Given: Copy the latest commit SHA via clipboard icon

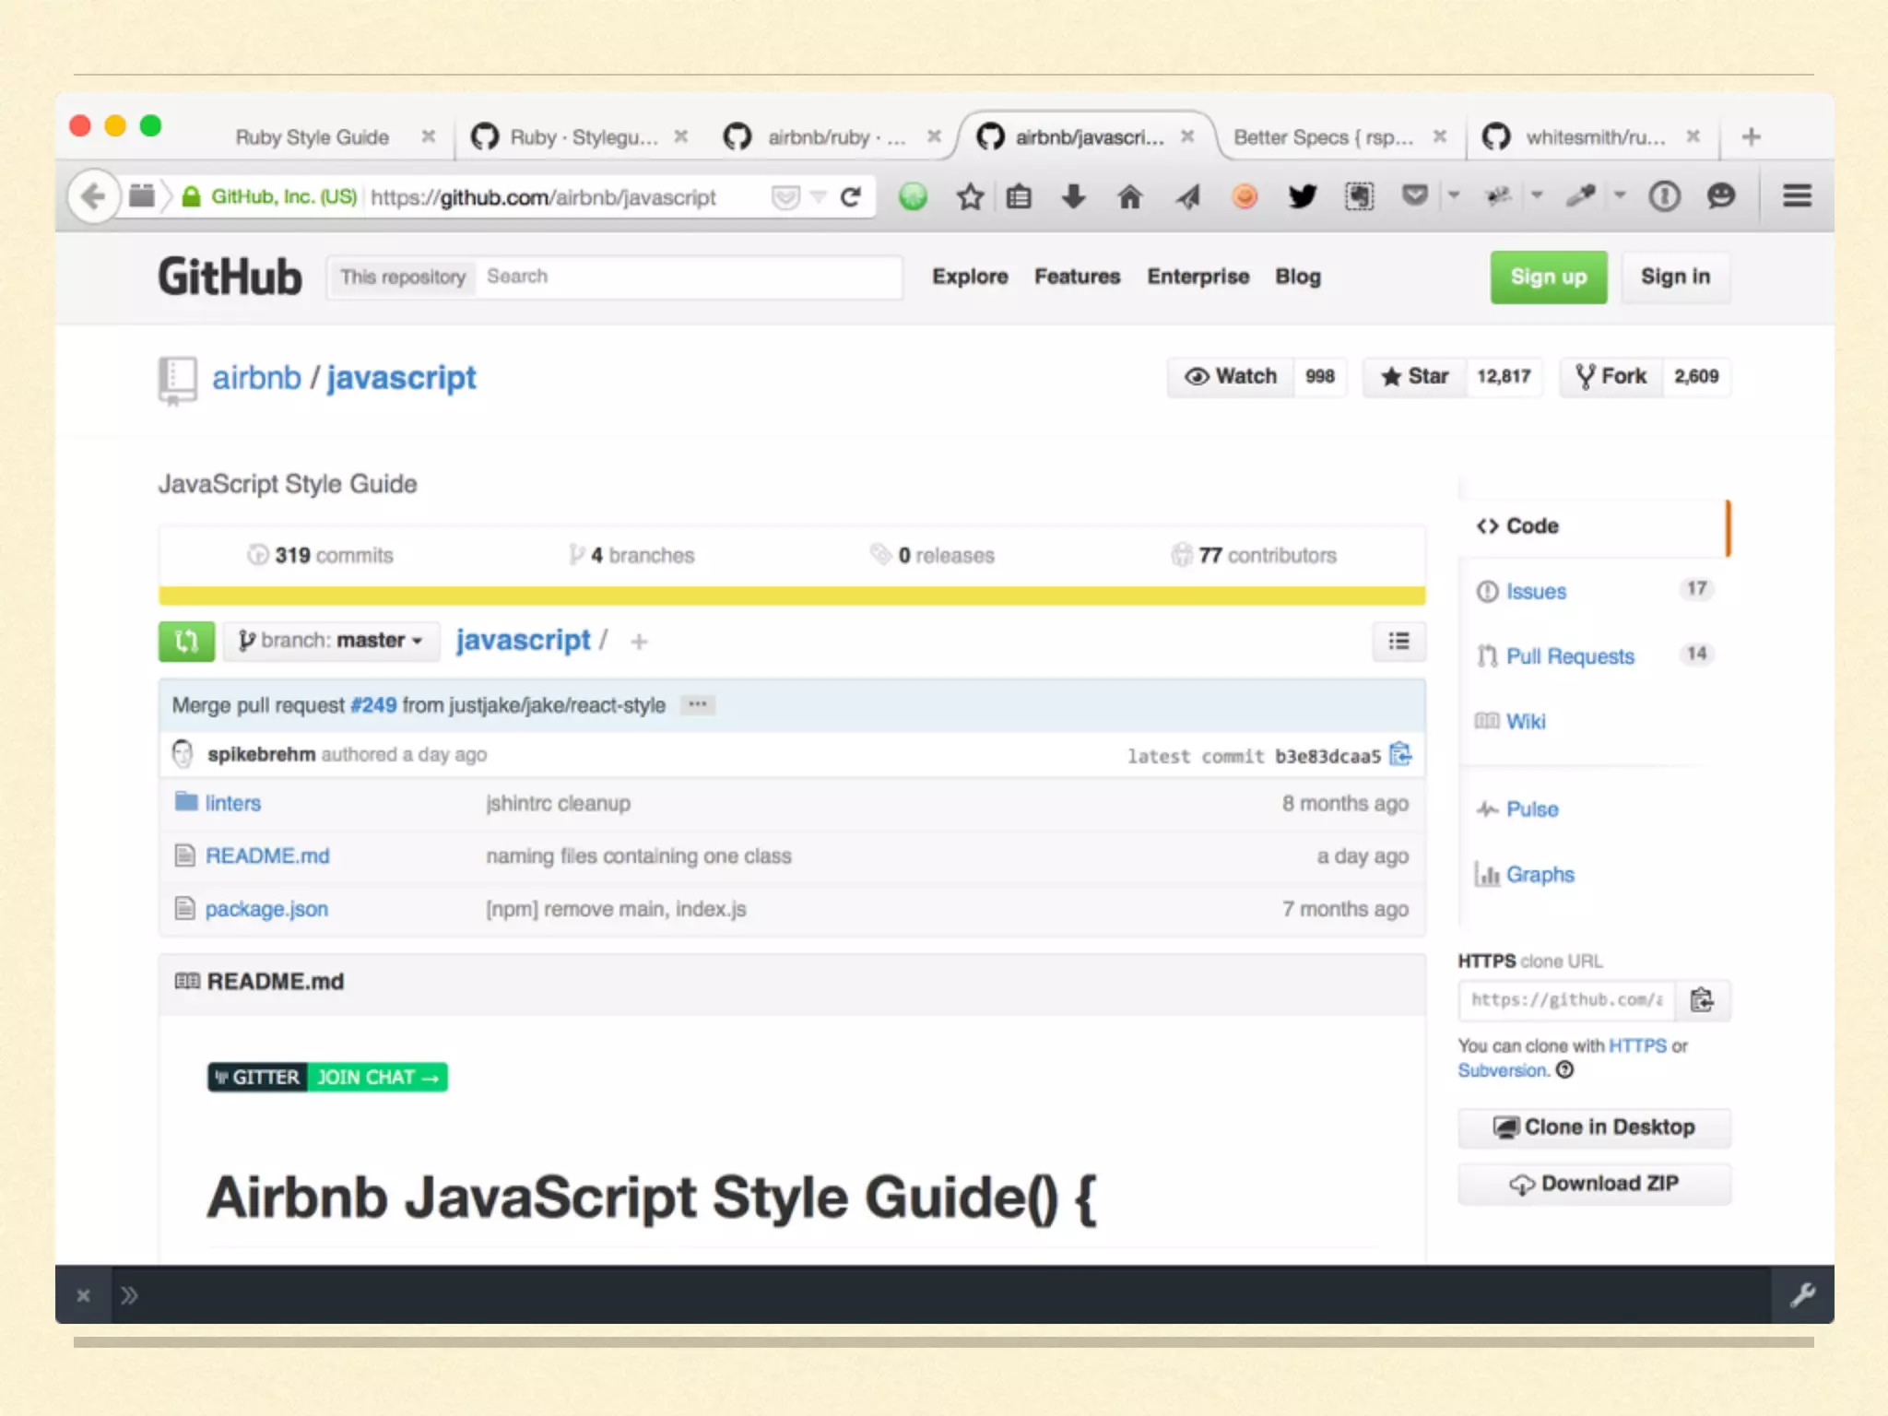Looking at the screenshot, I should 1400,755.
